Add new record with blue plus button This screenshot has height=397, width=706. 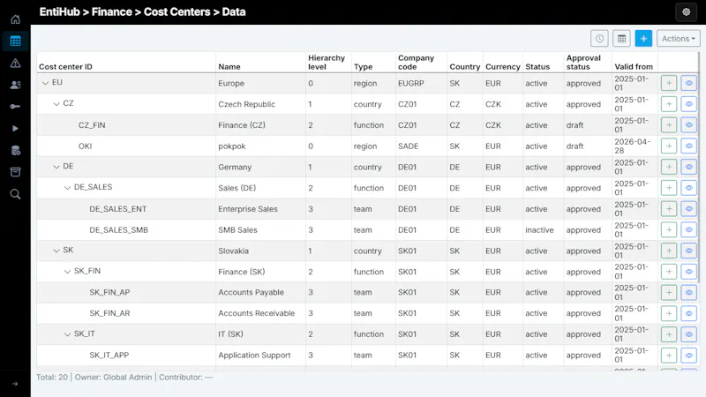(643, 39)
